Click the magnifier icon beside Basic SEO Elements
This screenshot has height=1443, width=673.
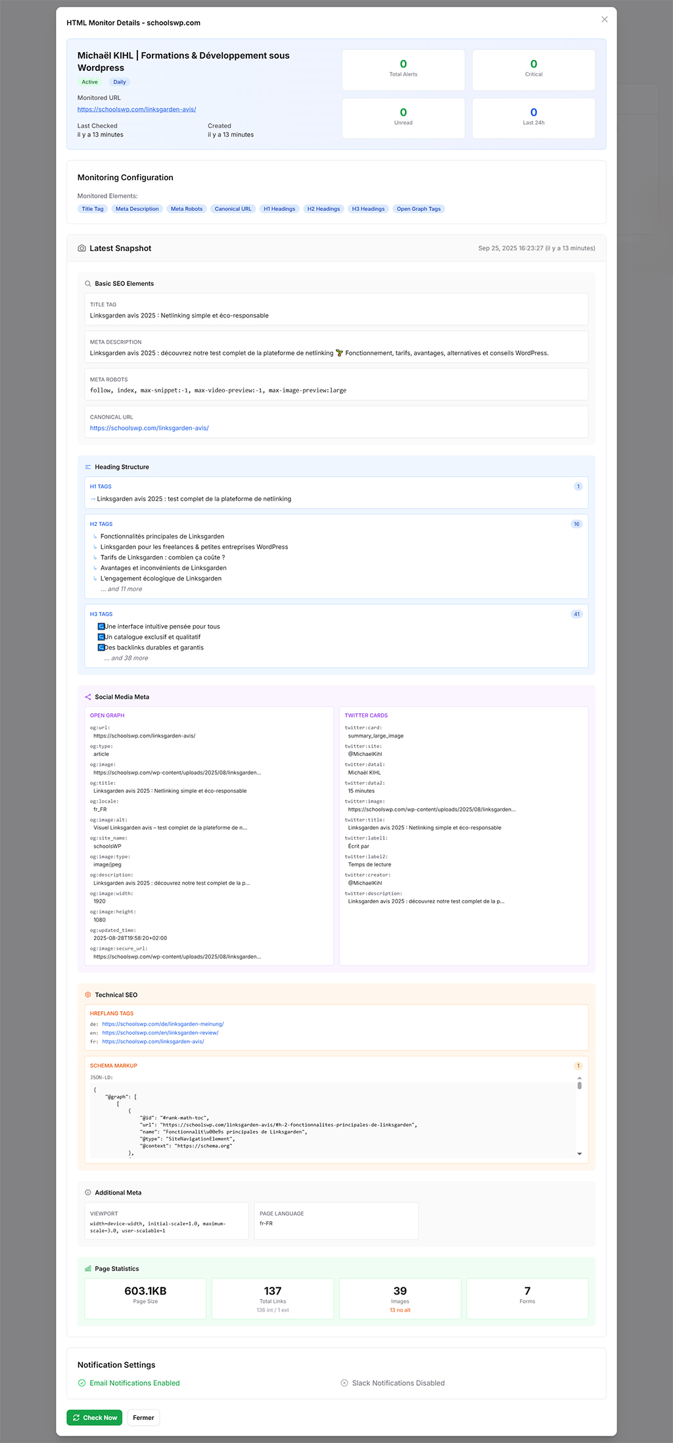coord(88,284)
